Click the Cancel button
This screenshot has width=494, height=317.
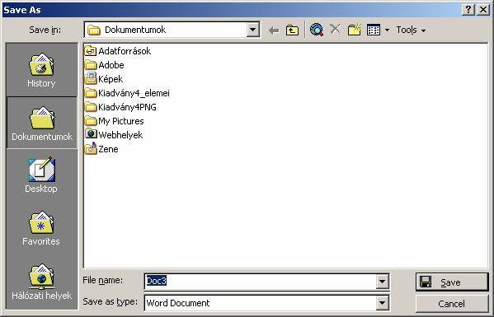(x=452, y=304)
